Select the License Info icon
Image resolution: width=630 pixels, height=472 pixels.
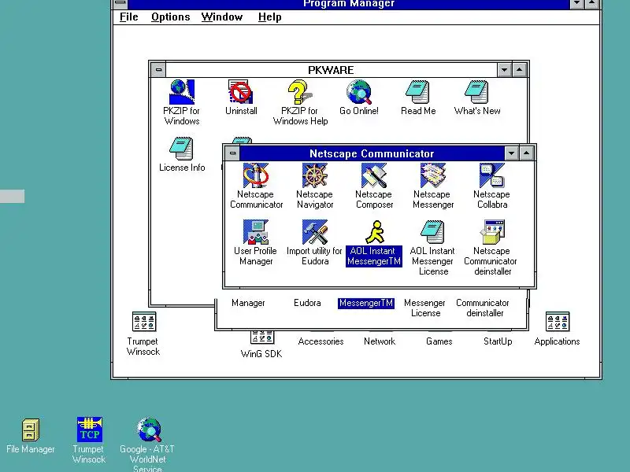[182, 149]
